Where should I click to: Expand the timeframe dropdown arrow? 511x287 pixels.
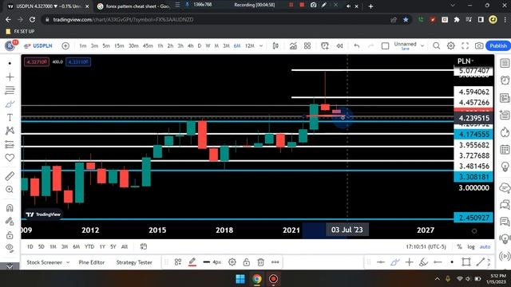point(261,46)
